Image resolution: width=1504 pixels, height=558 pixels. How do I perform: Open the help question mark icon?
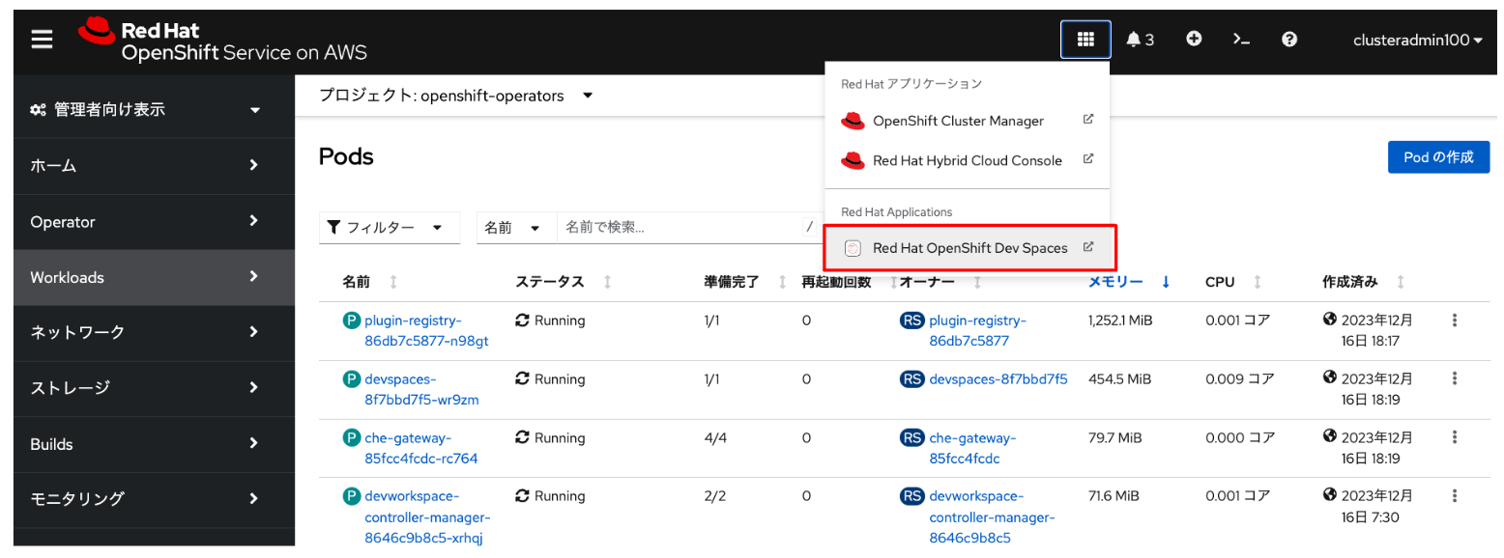1288,39
